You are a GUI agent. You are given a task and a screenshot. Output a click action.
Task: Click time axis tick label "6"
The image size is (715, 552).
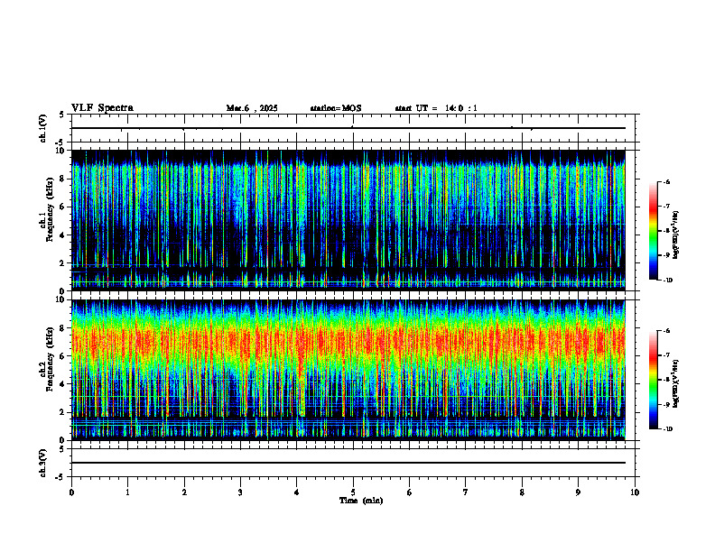tap(410, 492)
